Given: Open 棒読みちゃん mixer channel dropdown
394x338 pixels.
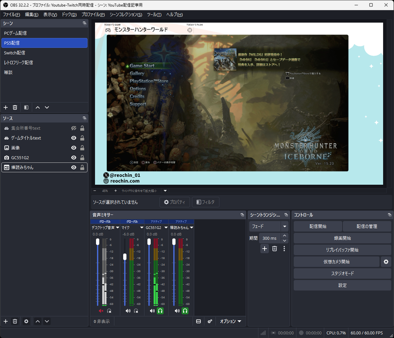Looking at the screenshot, I should [x=192, y=228].
